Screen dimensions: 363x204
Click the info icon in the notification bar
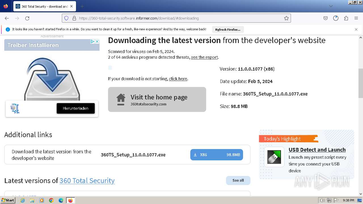[8, 29]
